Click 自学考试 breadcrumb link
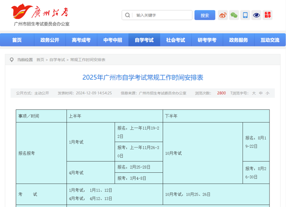 click(57, 60)
